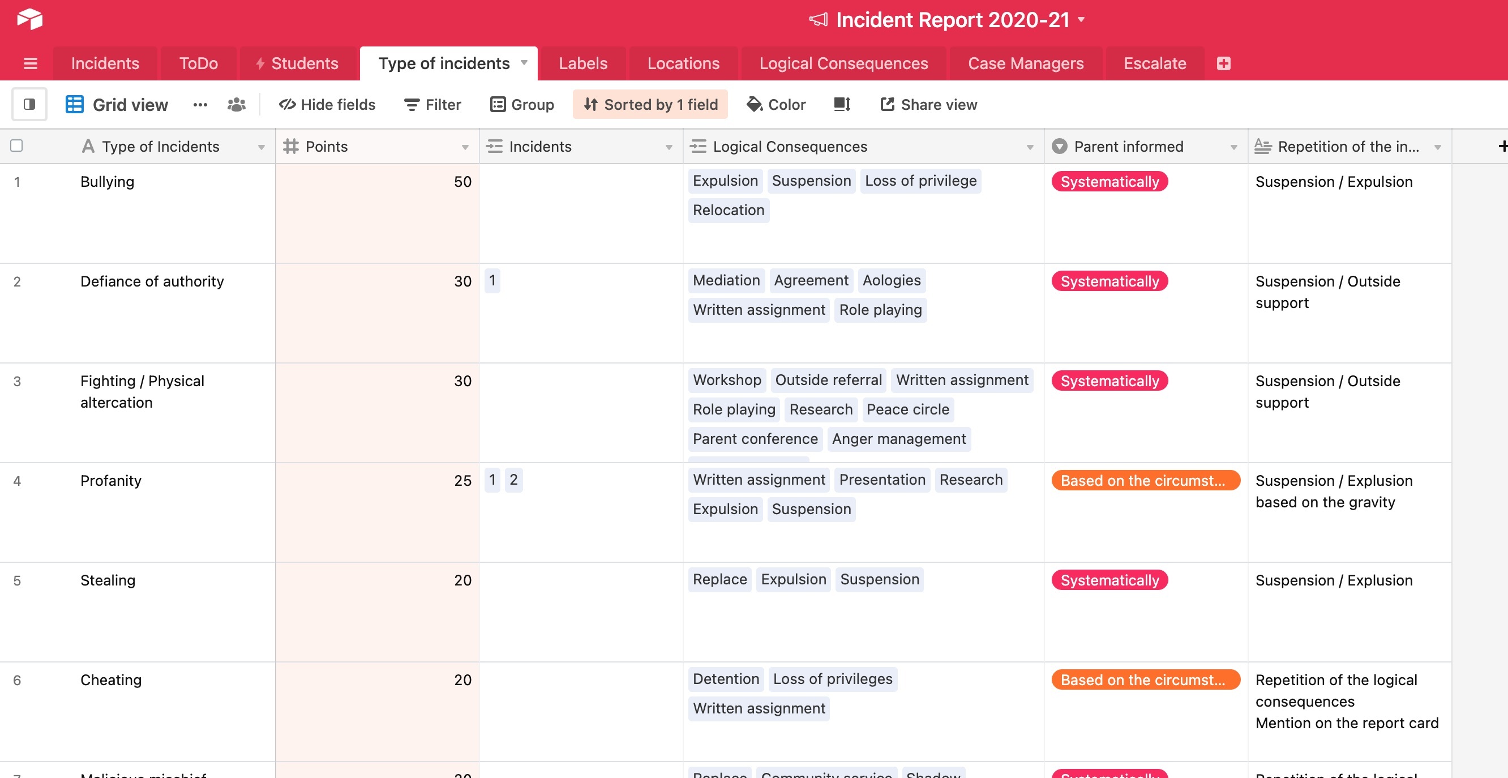
Task: Click Logical Consequences field icon
Action: click(699, 146)
